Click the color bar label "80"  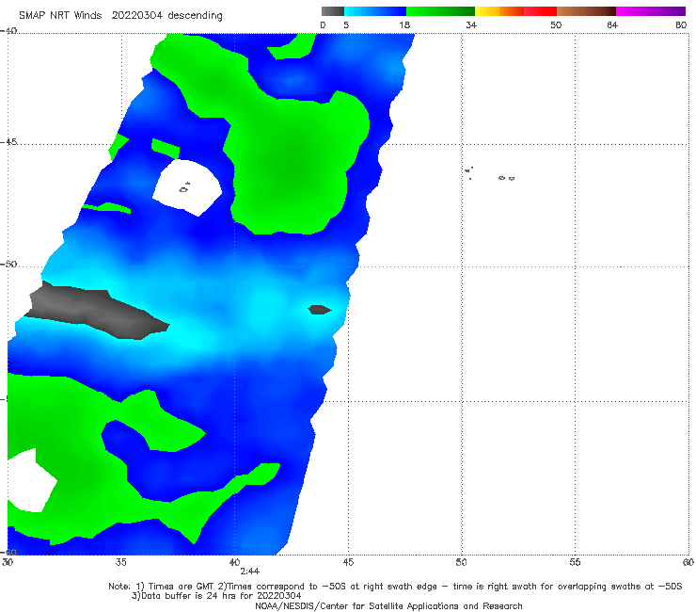tap(681, 25)
